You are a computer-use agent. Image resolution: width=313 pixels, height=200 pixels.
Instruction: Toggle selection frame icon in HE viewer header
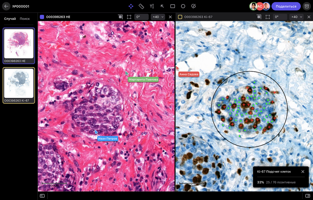coord(129,17)
